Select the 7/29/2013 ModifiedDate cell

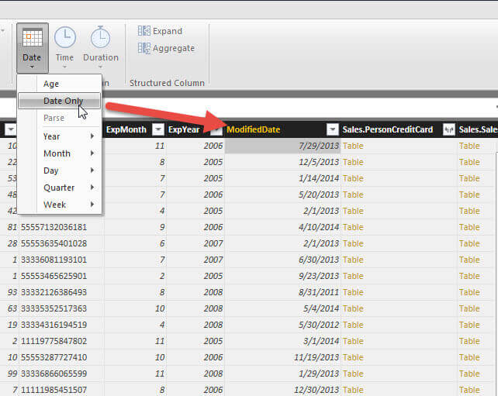coord(282,146)
